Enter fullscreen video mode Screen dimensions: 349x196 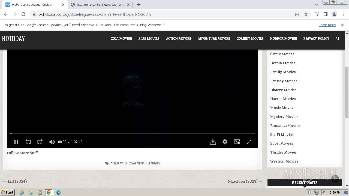coord(249,142)
